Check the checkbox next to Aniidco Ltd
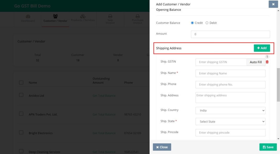 coord(21,95)
